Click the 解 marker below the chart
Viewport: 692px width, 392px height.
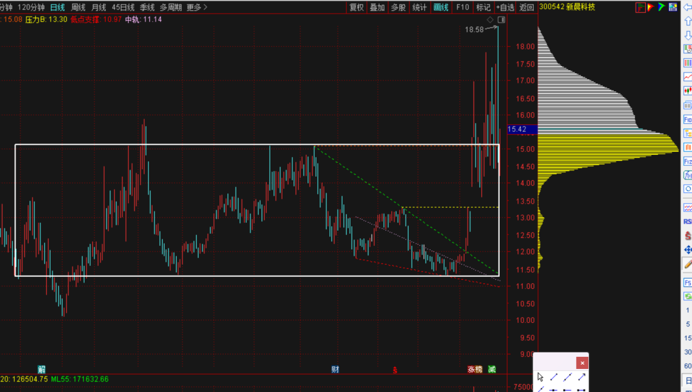[x=42, y=370]
